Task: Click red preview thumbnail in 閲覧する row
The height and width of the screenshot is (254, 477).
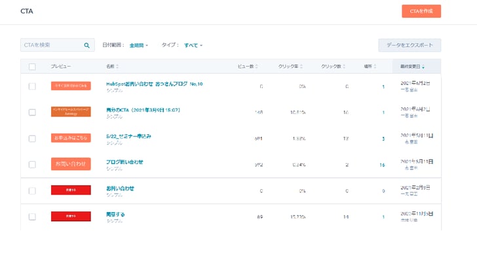Action: point(71,216)
